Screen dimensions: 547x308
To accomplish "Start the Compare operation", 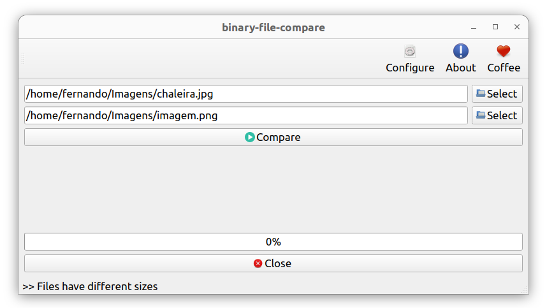I will (x=273, y=137).
